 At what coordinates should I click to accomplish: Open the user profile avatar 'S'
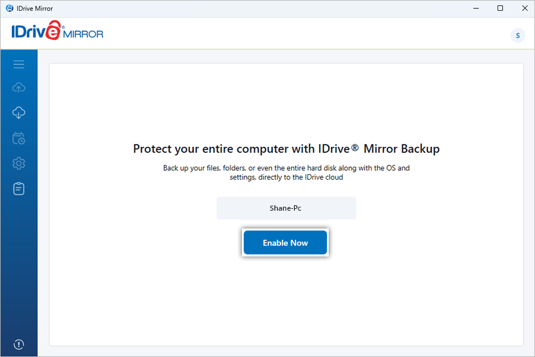coord(518,35)
